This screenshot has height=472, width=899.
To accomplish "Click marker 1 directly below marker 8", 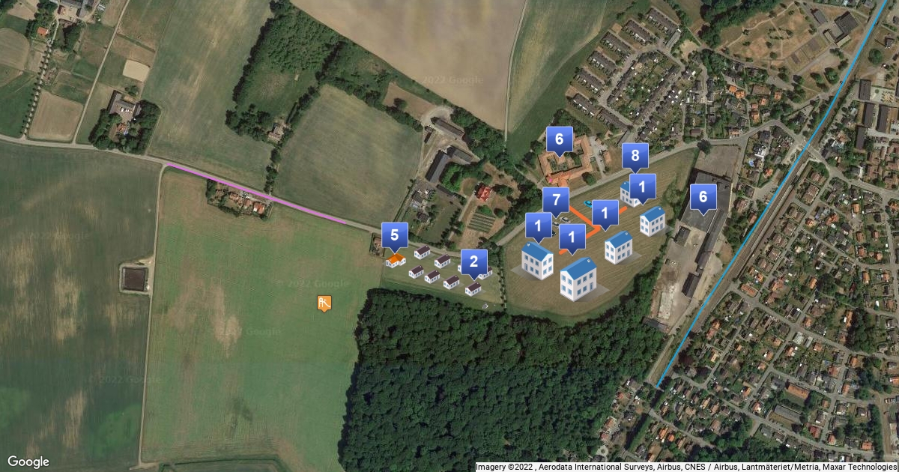I will (x=643, y=186).
